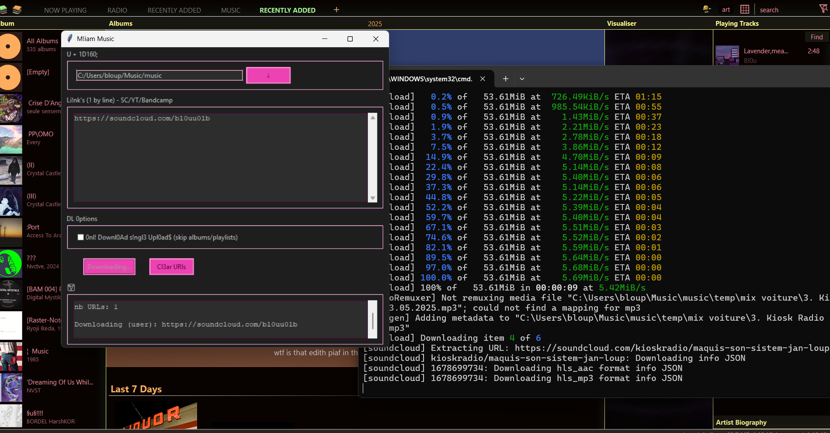Close the cmd terminal tab

483,79
